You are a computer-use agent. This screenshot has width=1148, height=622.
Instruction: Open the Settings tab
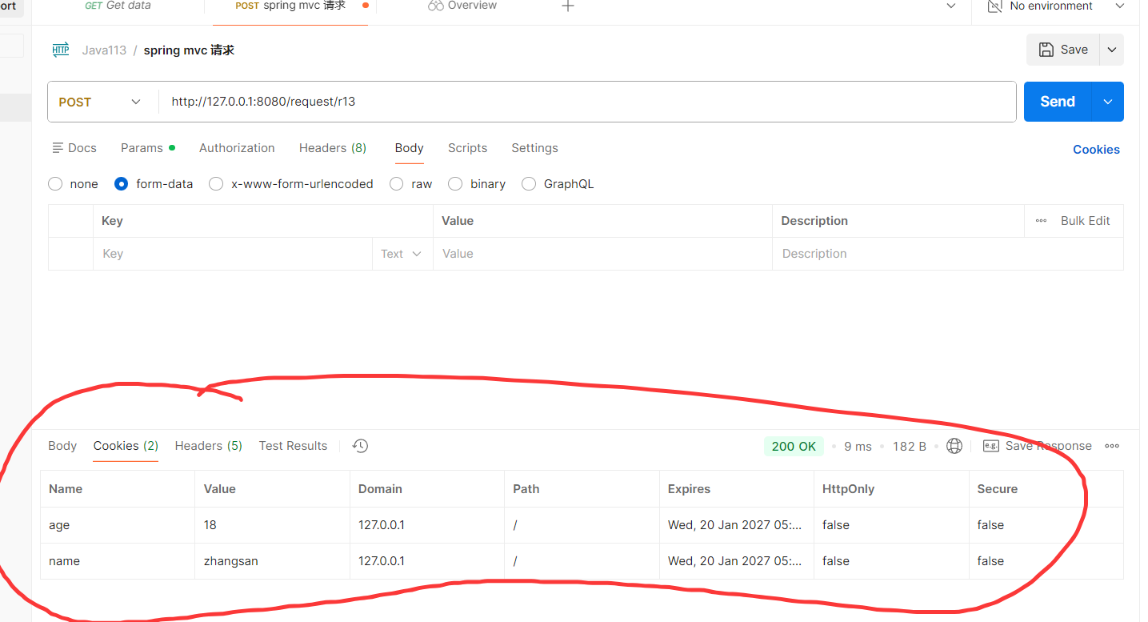[x=534, y=148]
